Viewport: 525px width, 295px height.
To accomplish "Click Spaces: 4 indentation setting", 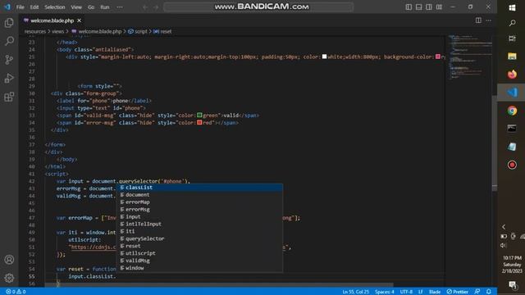I will pos(385,292).
